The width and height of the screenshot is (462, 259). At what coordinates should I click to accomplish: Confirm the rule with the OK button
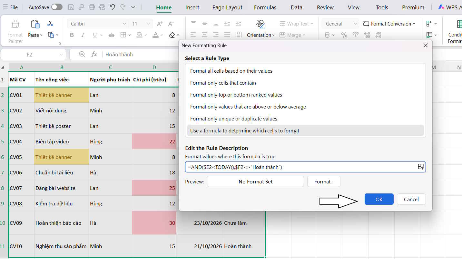click(379, 199)
